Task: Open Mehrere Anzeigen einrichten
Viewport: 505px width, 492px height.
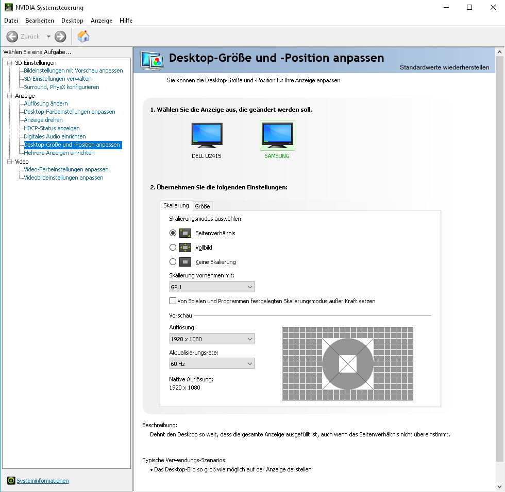Action: coord(59,153)
